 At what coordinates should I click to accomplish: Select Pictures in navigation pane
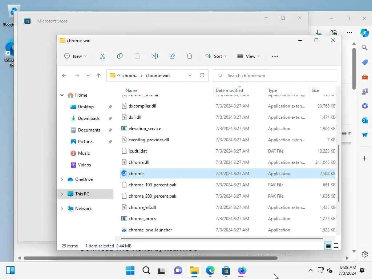86,142
